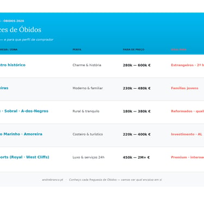Click the price '280k — 600k €'
The image size is (204, 199).
137,65
